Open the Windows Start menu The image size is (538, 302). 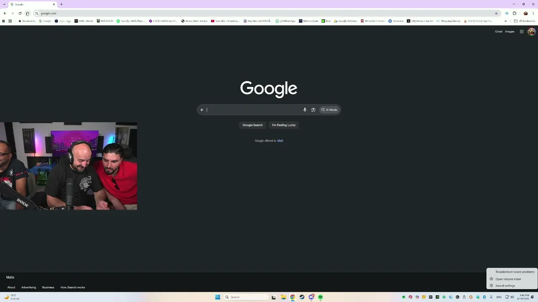pyautogui.click(x=218, y=297)
